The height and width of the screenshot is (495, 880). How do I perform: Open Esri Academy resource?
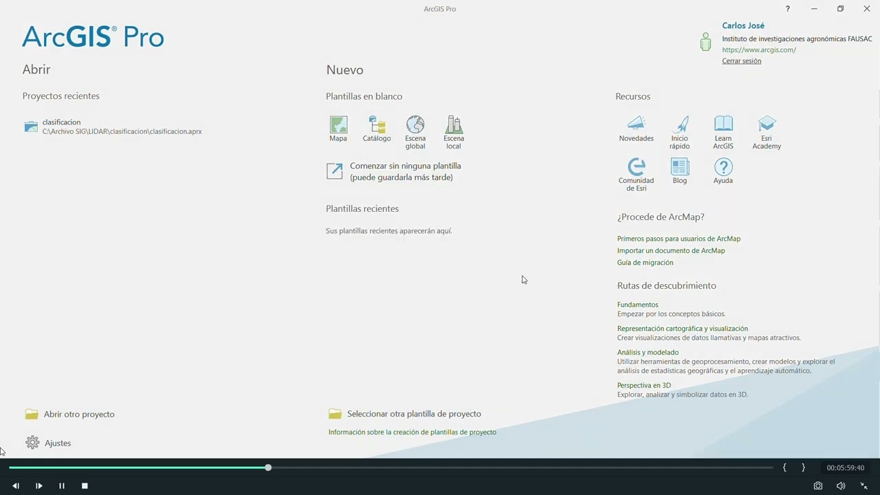coord(767,132)
